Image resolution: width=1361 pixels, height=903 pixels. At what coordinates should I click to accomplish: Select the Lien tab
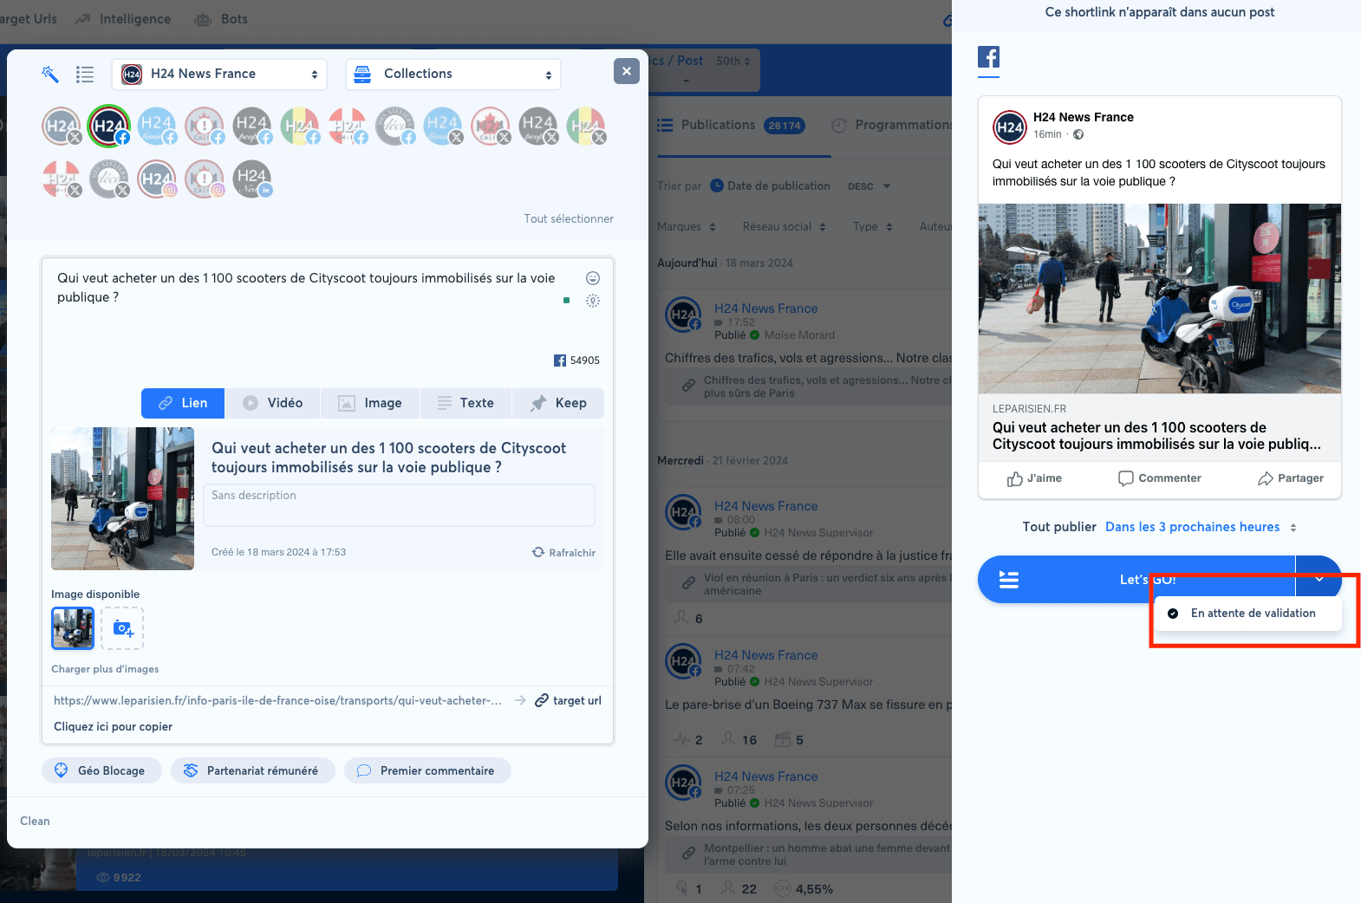coord(183,403)
